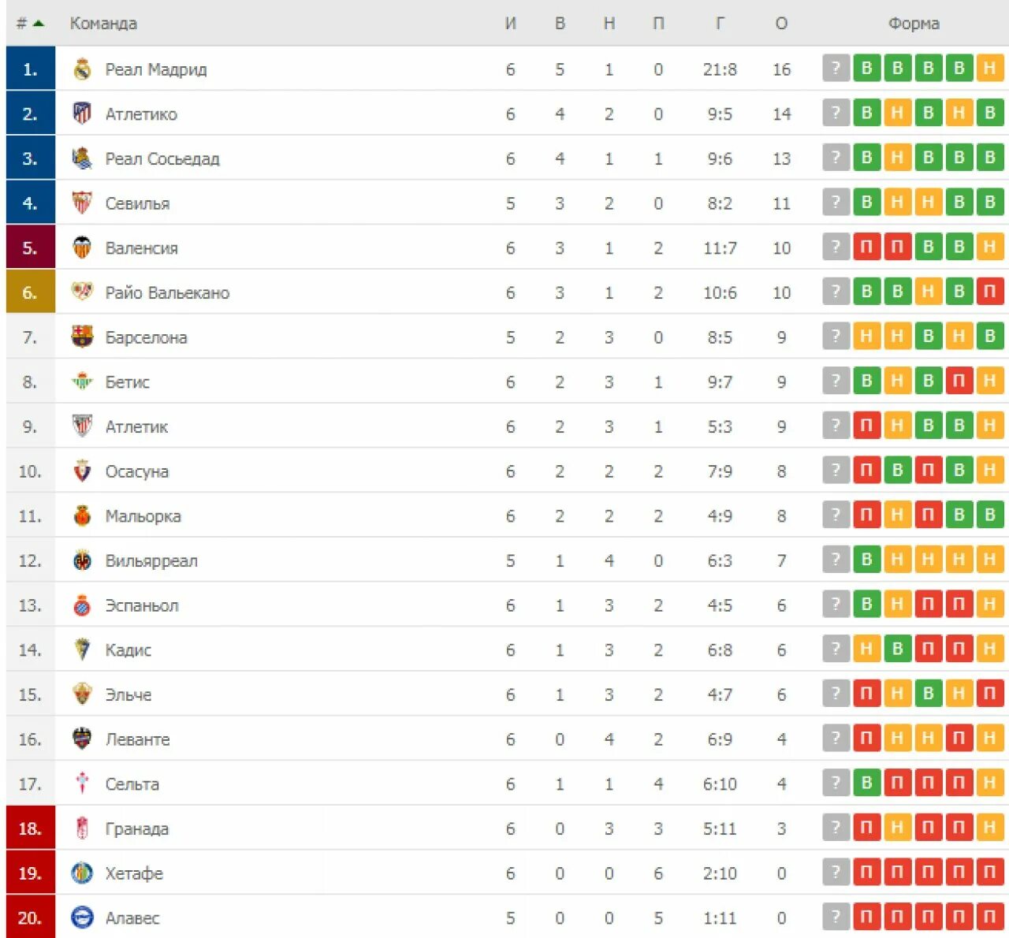1009x938 pixels.
Task: Sort by the О points column header
Action: click(x=781, y=24)
